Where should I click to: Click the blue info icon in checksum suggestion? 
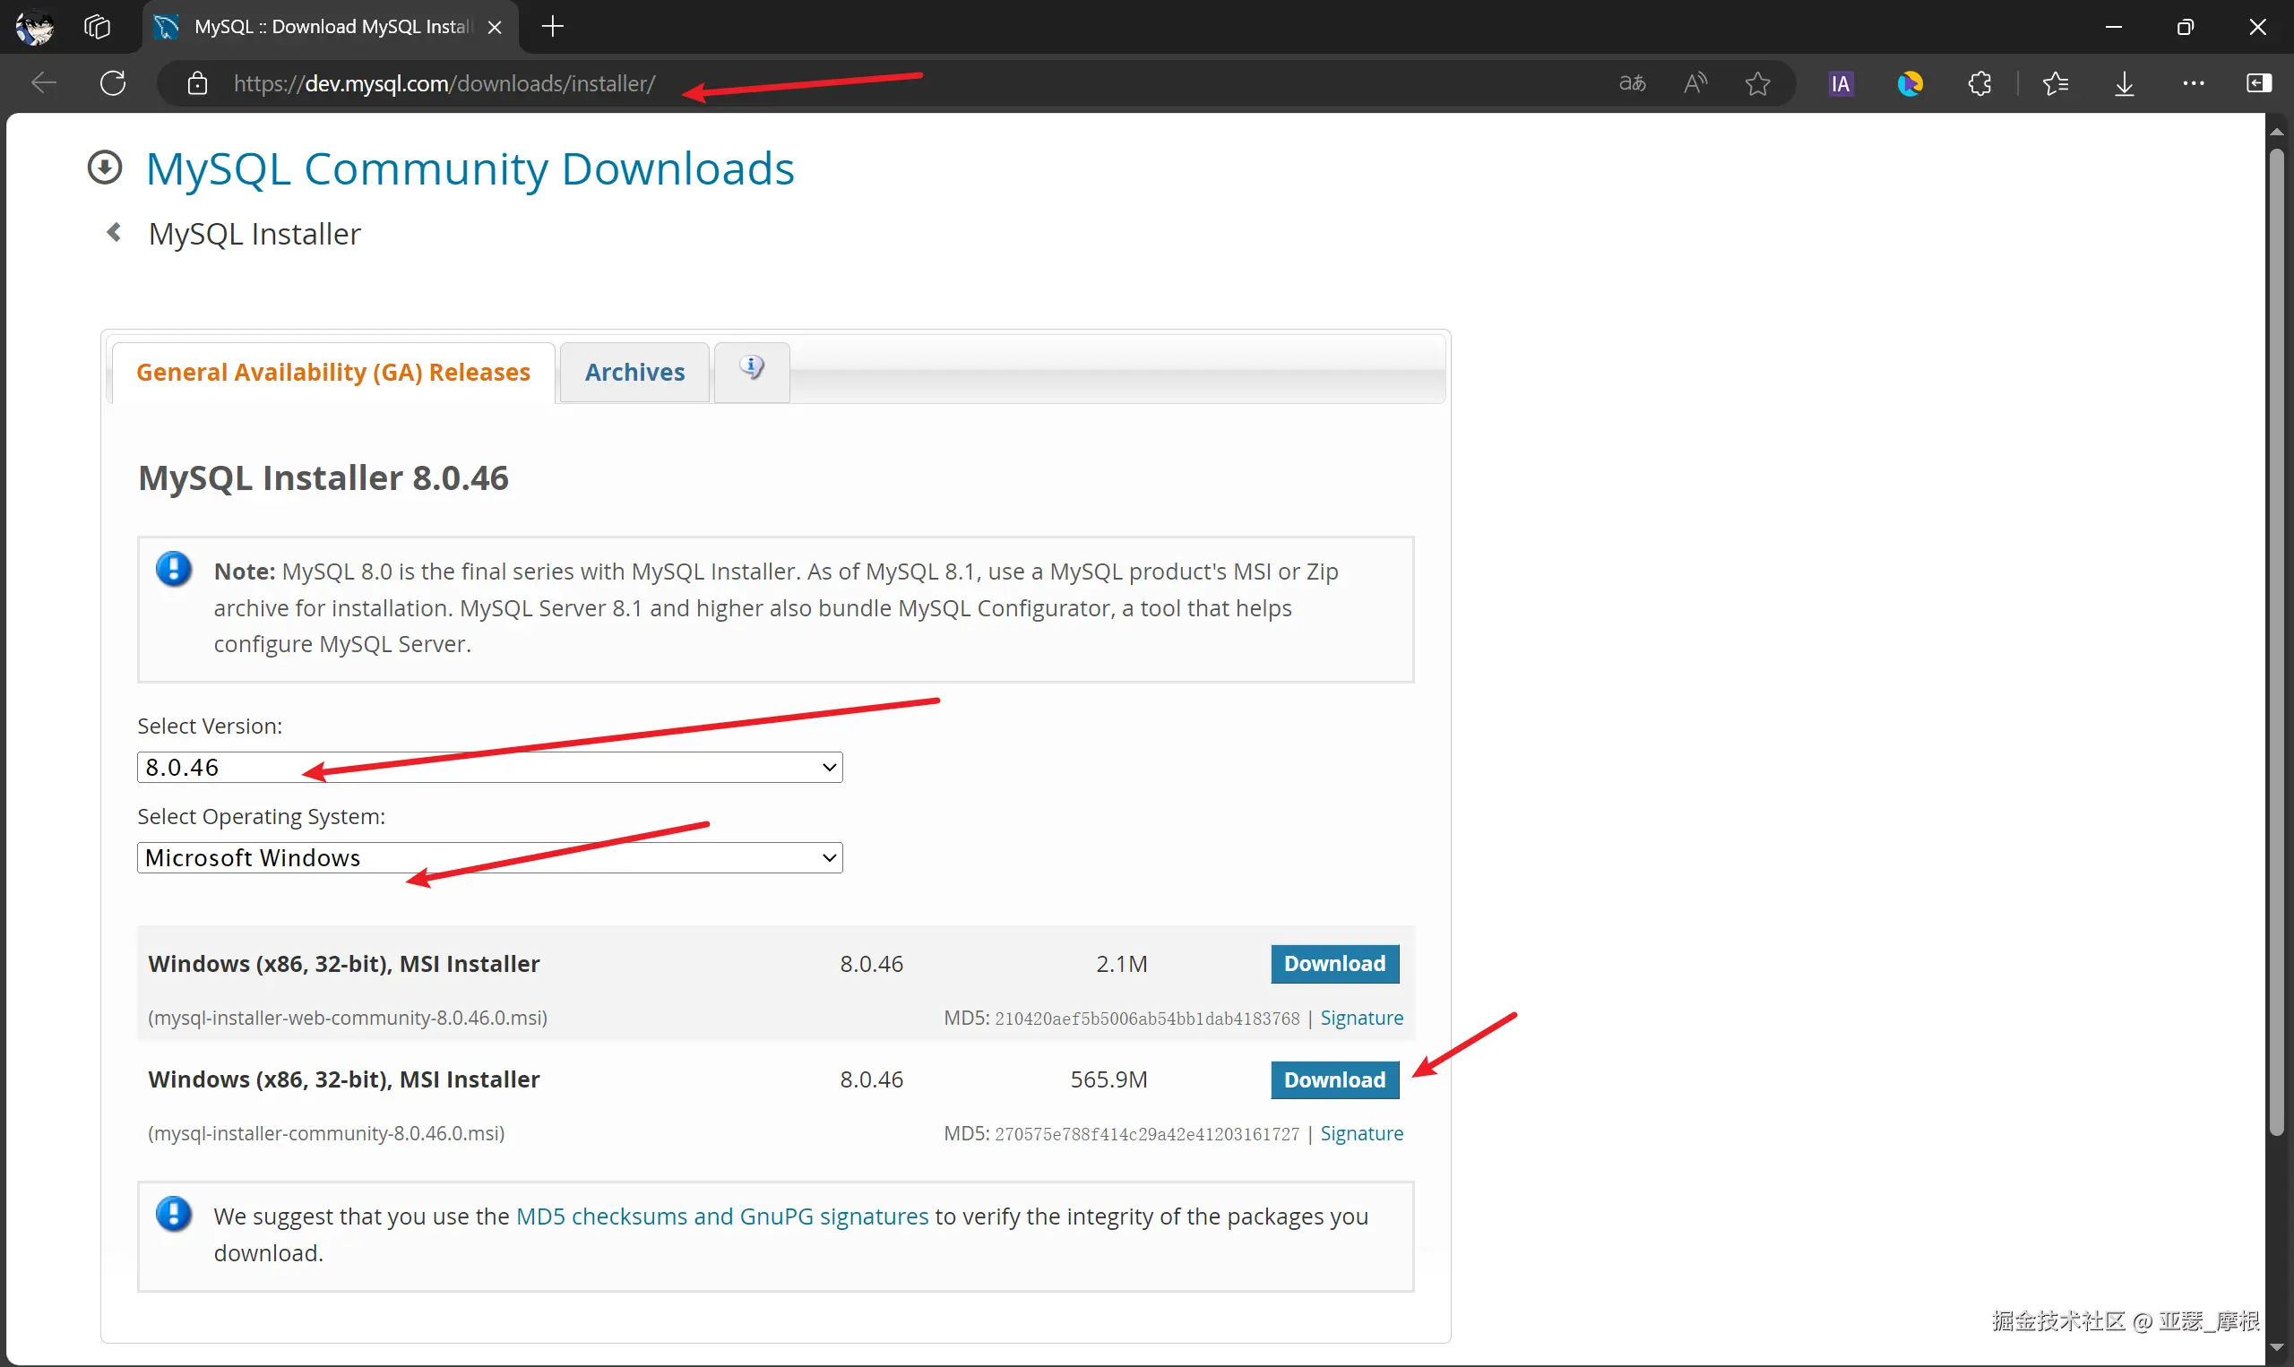(174, 1214)
